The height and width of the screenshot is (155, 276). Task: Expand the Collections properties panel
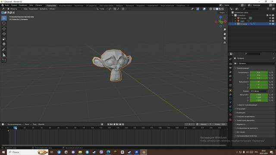click(241, 113)
